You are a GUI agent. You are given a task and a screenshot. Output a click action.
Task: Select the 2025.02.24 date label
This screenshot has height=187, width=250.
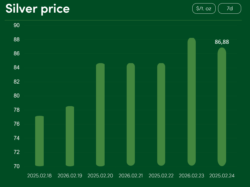(x=222, y=176)
